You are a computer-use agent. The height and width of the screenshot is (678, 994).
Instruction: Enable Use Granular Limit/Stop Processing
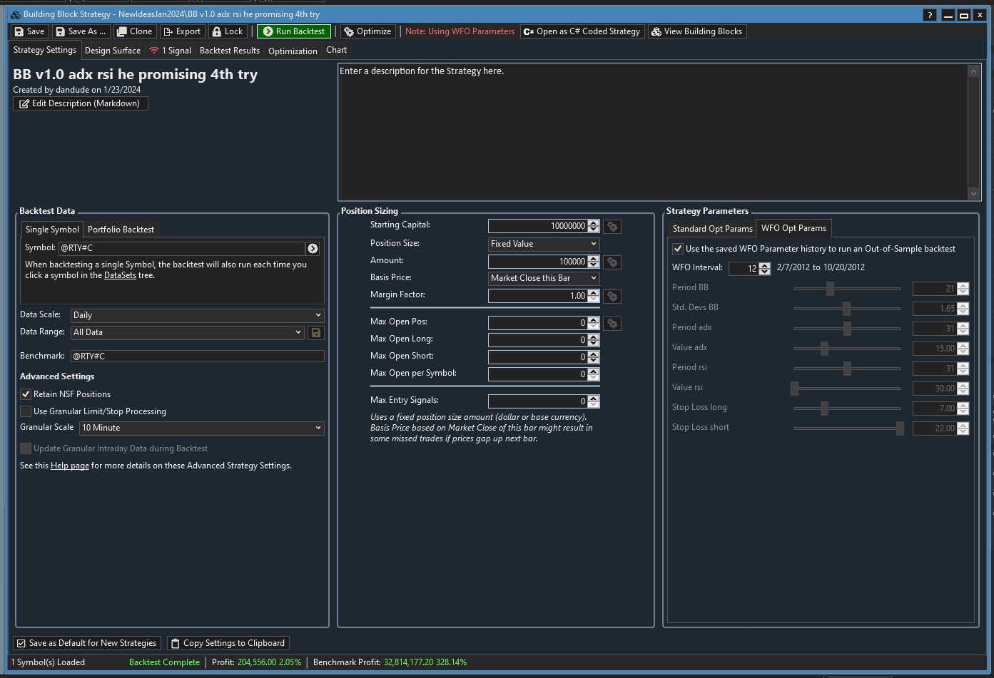pyautogui.click(x=26, y=411)
